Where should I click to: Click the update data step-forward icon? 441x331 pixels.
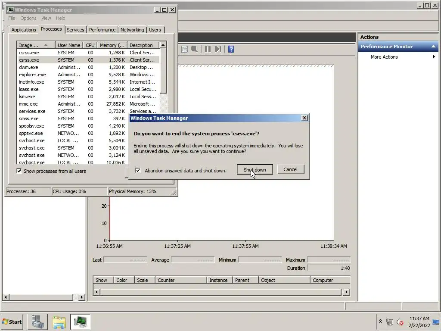tap(217, 49)
